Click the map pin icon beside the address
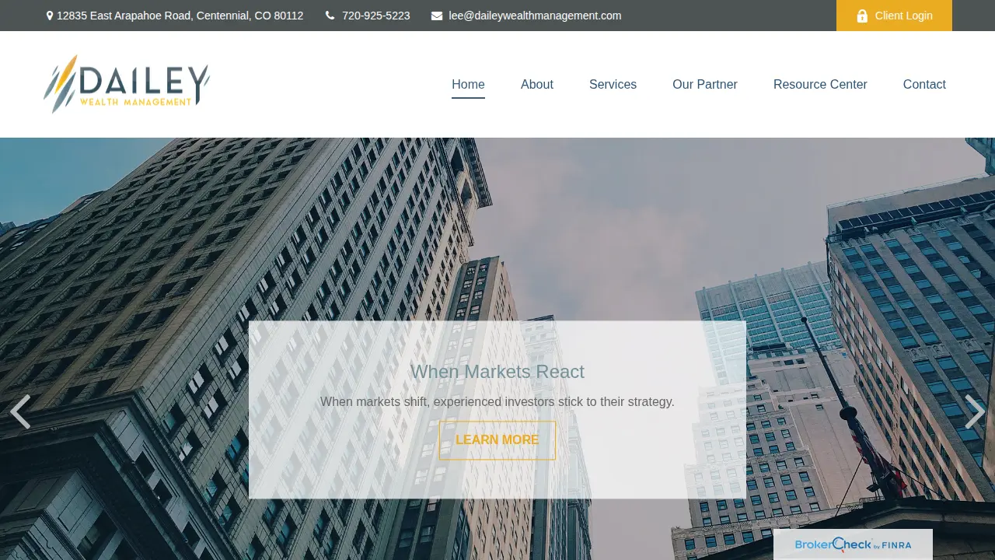 50,16
